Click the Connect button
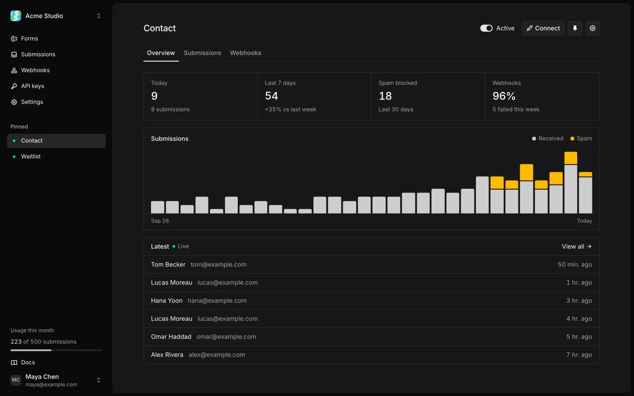 [x=543, y=28]
